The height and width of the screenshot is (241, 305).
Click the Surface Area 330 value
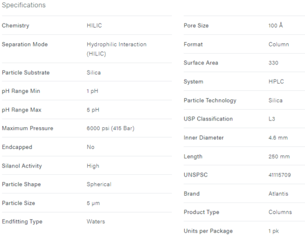coord(273,63)
